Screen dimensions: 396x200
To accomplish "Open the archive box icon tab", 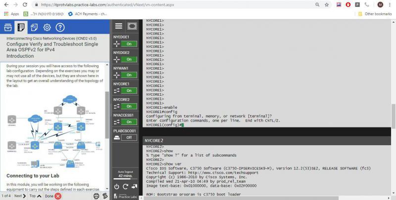I will click(x=8, y=27).
